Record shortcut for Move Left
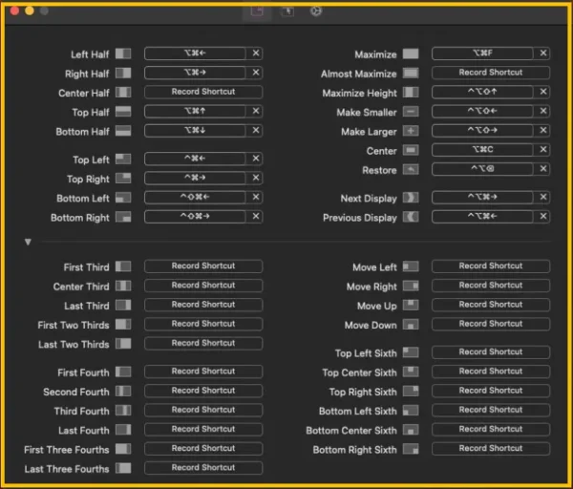The height and width of the screenshot is (489, 573). [491, 266]
